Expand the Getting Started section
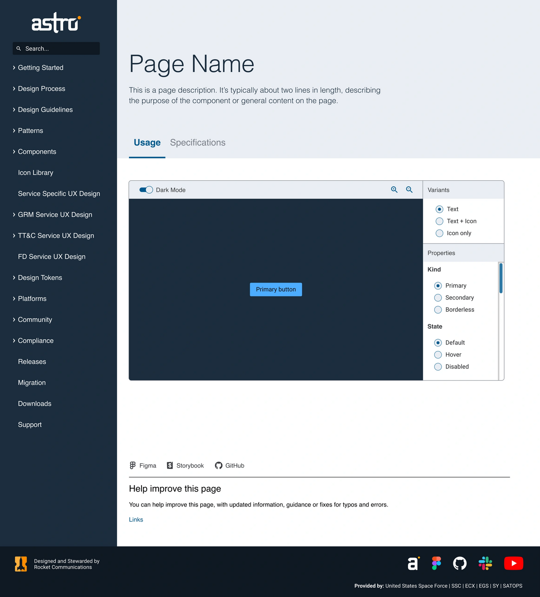 pyautogui.click(x=40, y=67)
